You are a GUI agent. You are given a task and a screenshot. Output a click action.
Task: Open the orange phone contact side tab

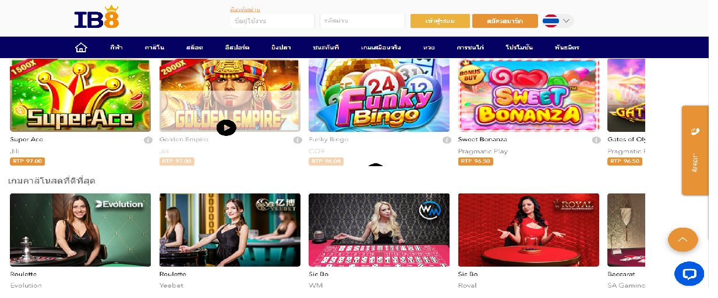coord(695,150)
